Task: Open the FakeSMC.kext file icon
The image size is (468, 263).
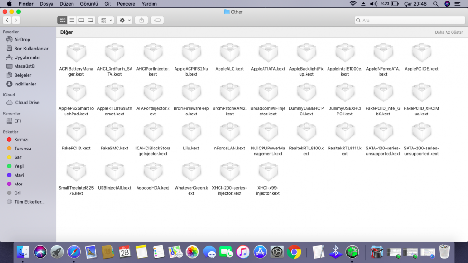Action: (115, 133)
